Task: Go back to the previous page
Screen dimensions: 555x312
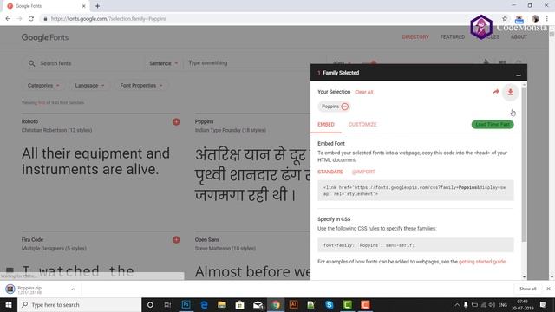Action: (x=8, y=19)
